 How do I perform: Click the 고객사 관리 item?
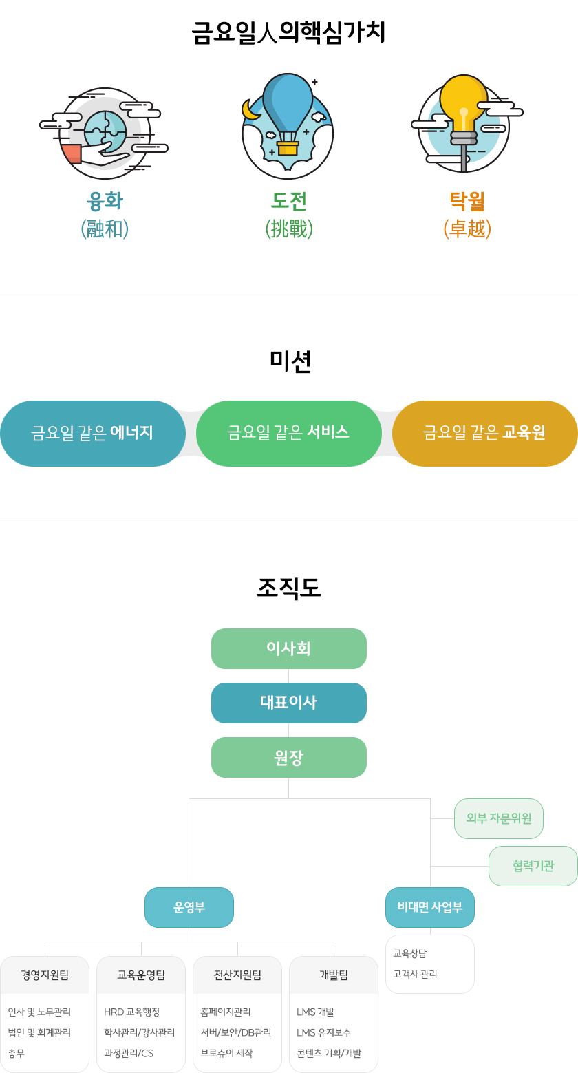click(x=415, y=974)
